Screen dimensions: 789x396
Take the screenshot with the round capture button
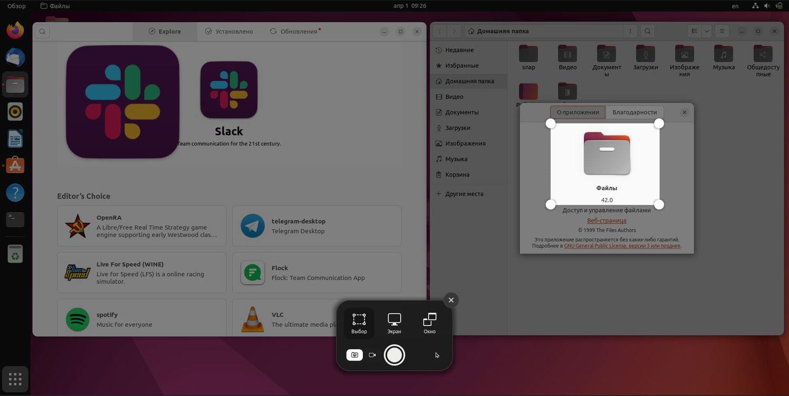394,355
